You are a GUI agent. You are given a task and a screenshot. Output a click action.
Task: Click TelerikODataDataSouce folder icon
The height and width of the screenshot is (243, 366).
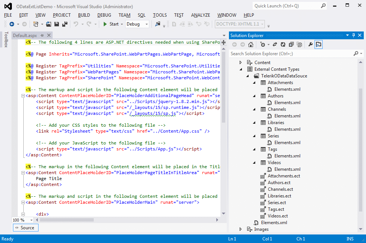point(256,76)
